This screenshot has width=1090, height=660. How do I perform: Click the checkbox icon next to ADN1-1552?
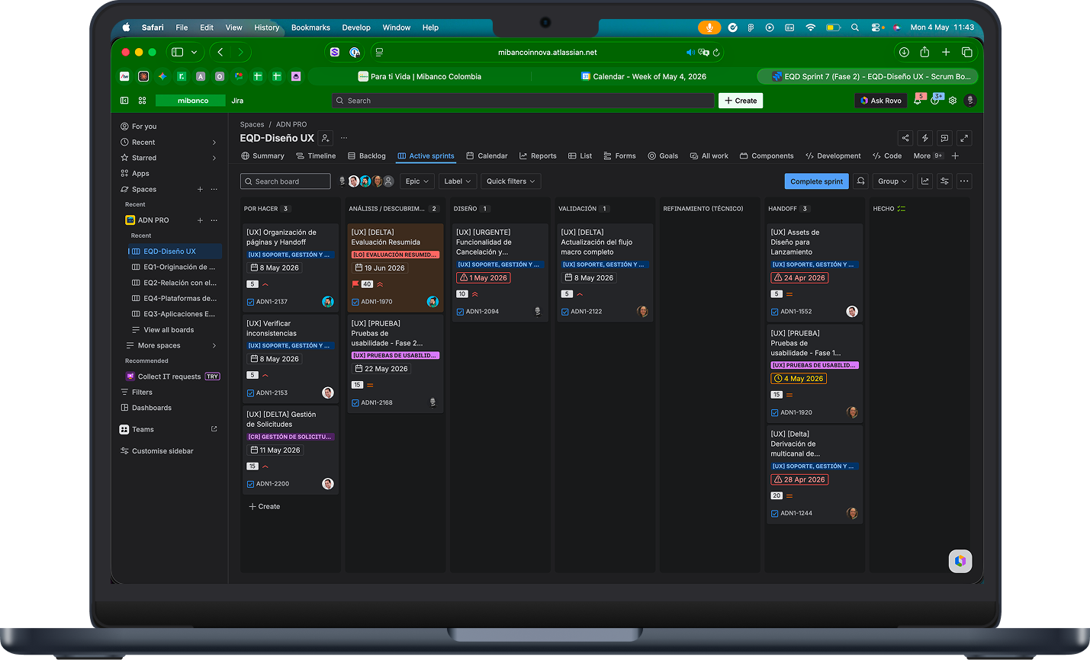pos(775,312)
